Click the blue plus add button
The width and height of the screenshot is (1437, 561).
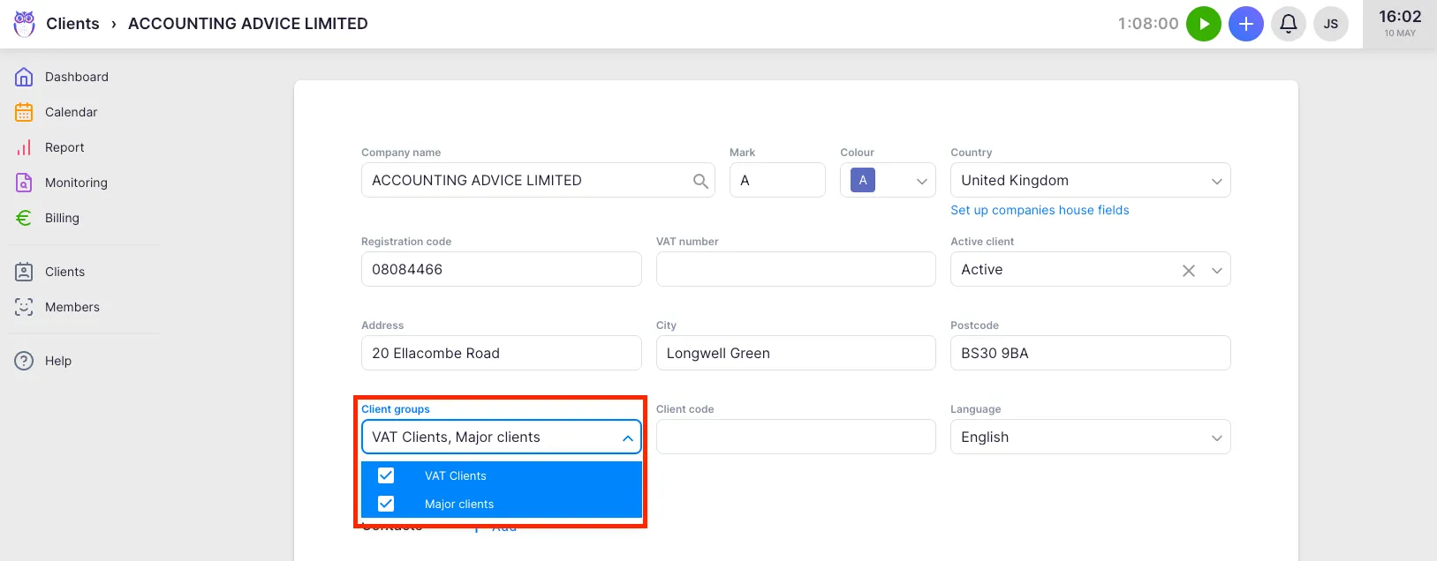point(1245,24)
